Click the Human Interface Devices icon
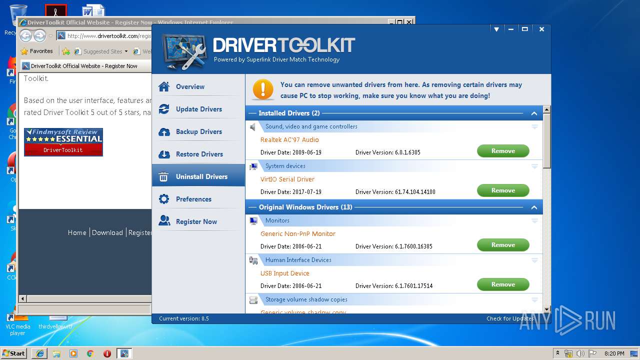This screenshot has width=640, height=360. coord(253,260)
